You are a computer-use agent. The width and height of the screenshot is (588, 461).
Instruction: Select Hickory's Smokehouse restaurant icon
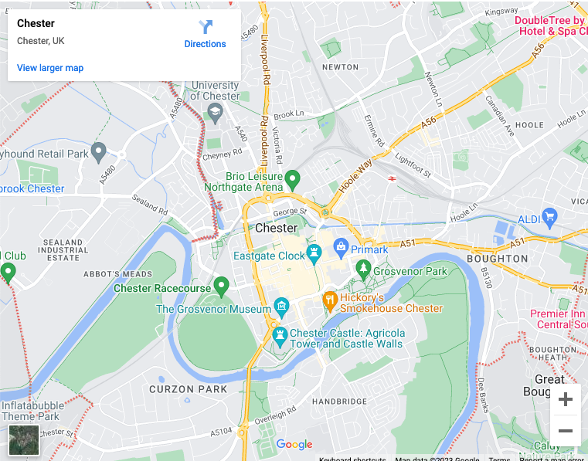pyautogui.click(x=330, y=301)
